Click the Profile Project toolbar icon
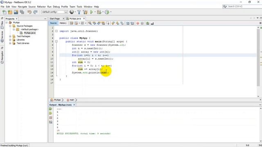Viewport: 262px width, 147px height. tap(107, 12)
